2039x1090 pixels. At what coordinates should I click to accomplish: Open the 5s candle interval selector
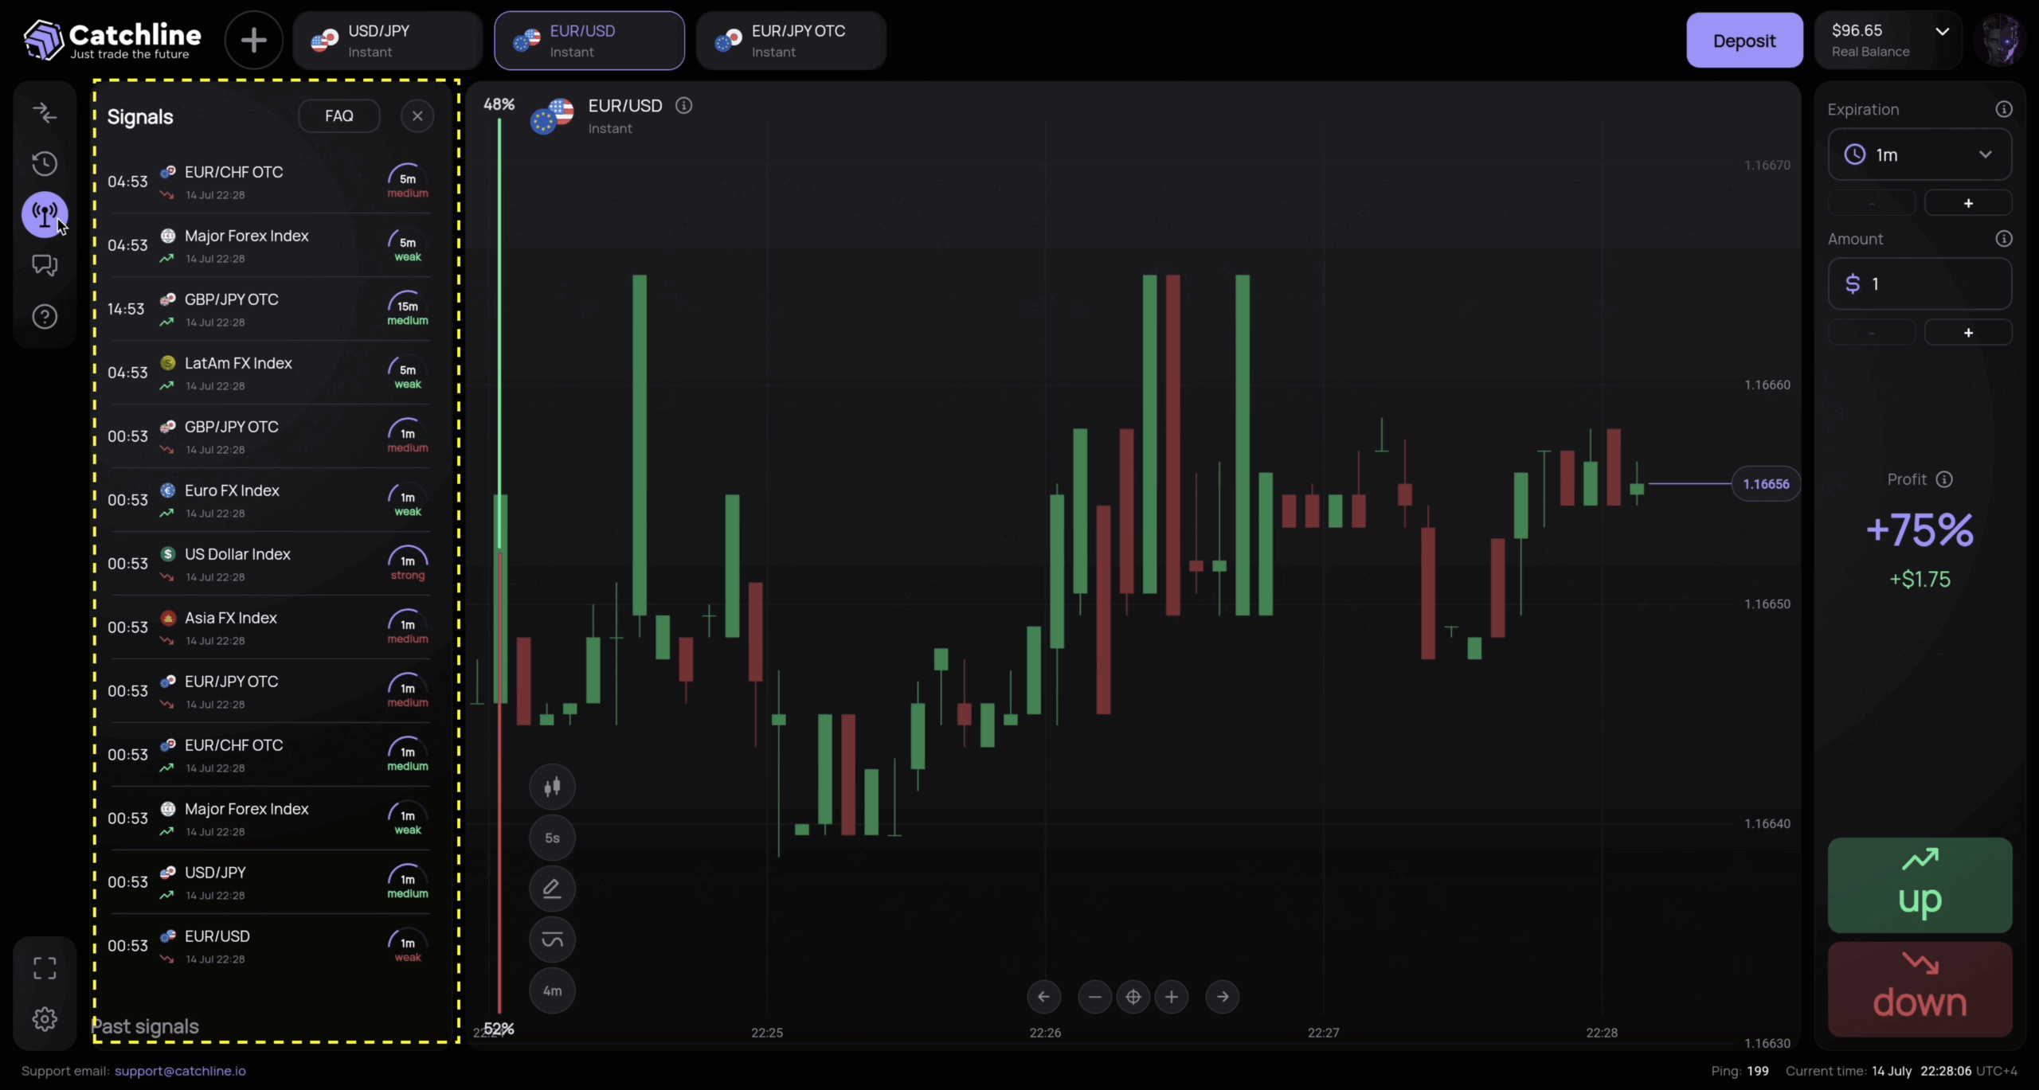(x=552, y=838)
